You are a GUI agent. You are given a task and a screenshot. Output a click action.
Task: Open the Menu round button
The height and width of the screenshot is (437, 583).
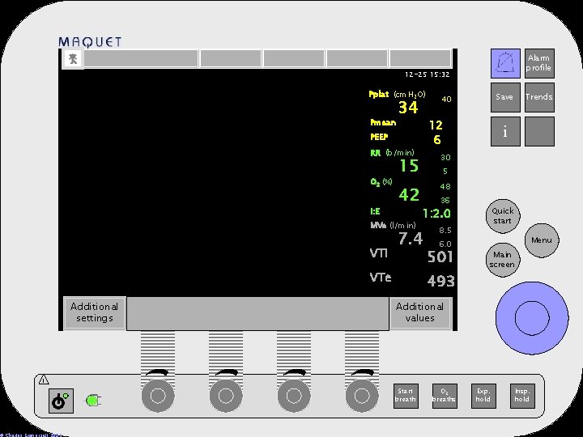542,240
